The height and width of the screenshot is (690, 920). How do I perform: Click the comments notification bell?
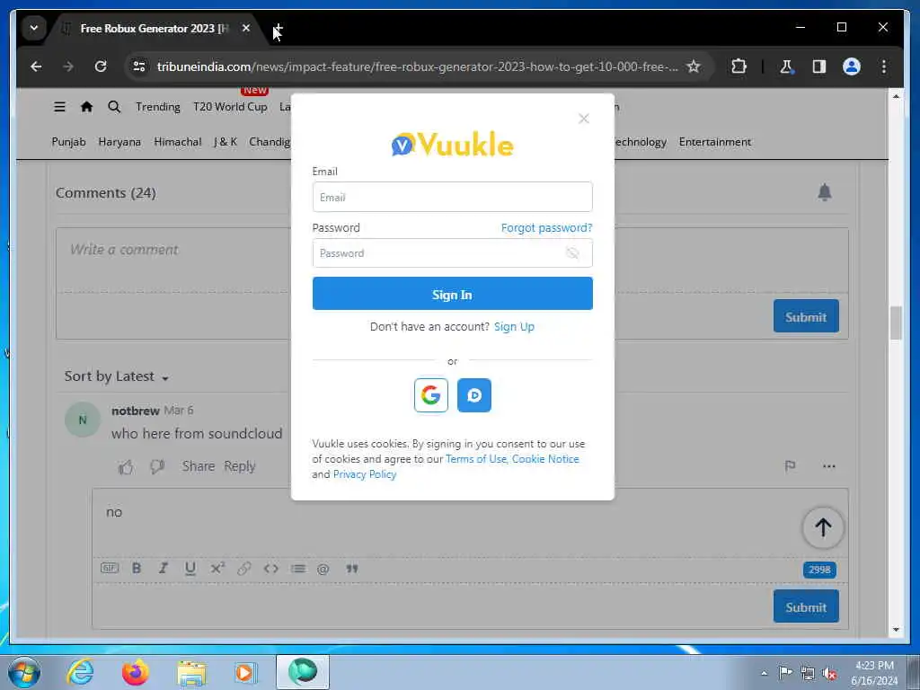click(825, 192)
